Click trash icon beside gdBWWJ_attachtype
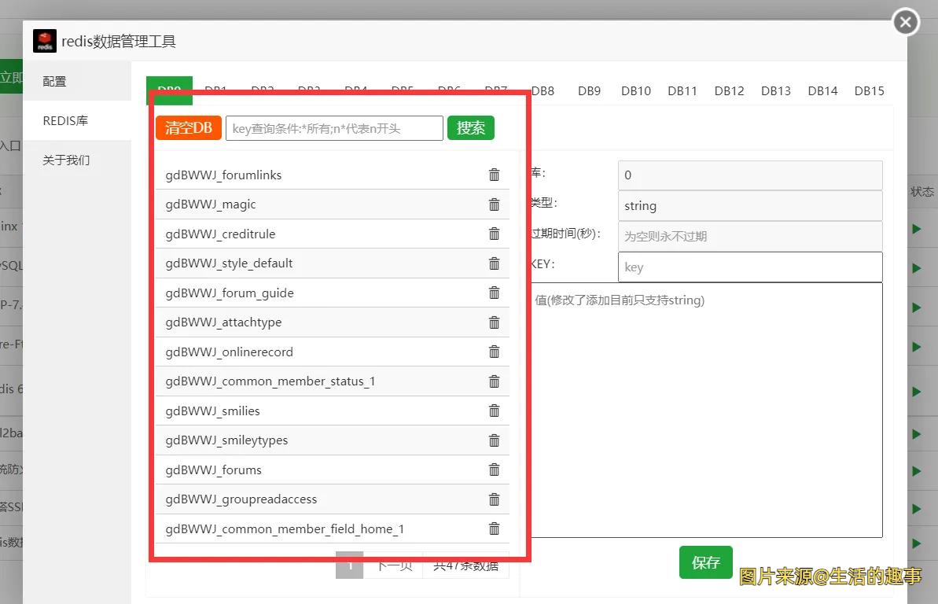 pos(494,322)
